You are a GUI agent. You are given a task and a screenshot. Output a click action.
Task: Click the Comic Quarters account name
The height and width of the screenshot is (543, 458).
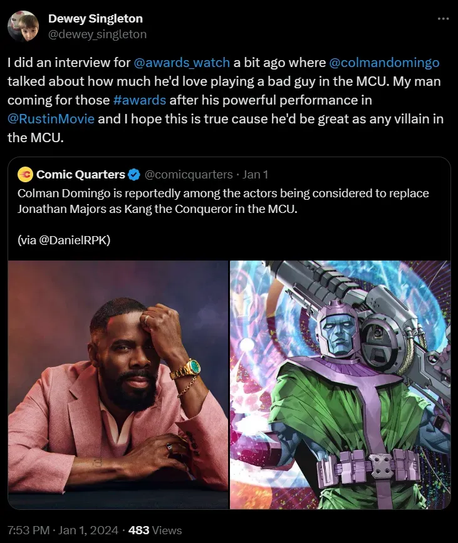81,175
